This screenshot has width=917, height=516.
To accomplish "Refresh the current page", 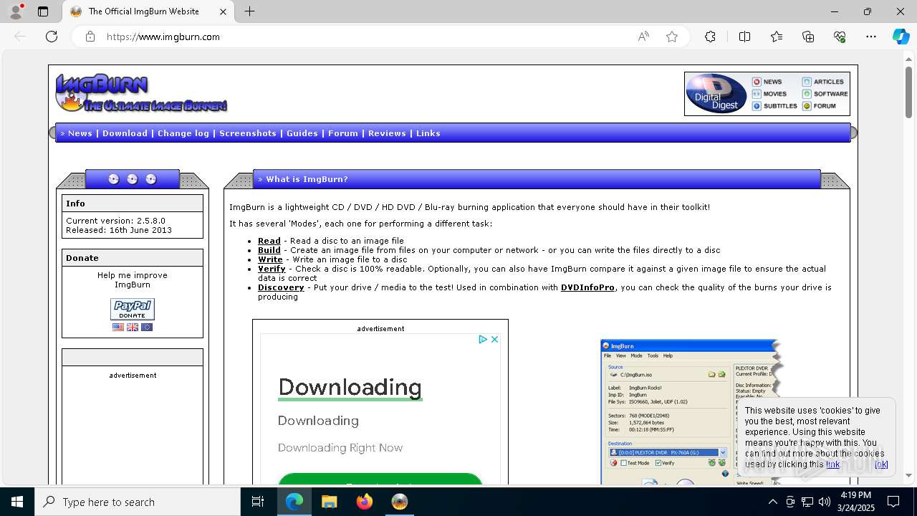I will click(52, 37).
